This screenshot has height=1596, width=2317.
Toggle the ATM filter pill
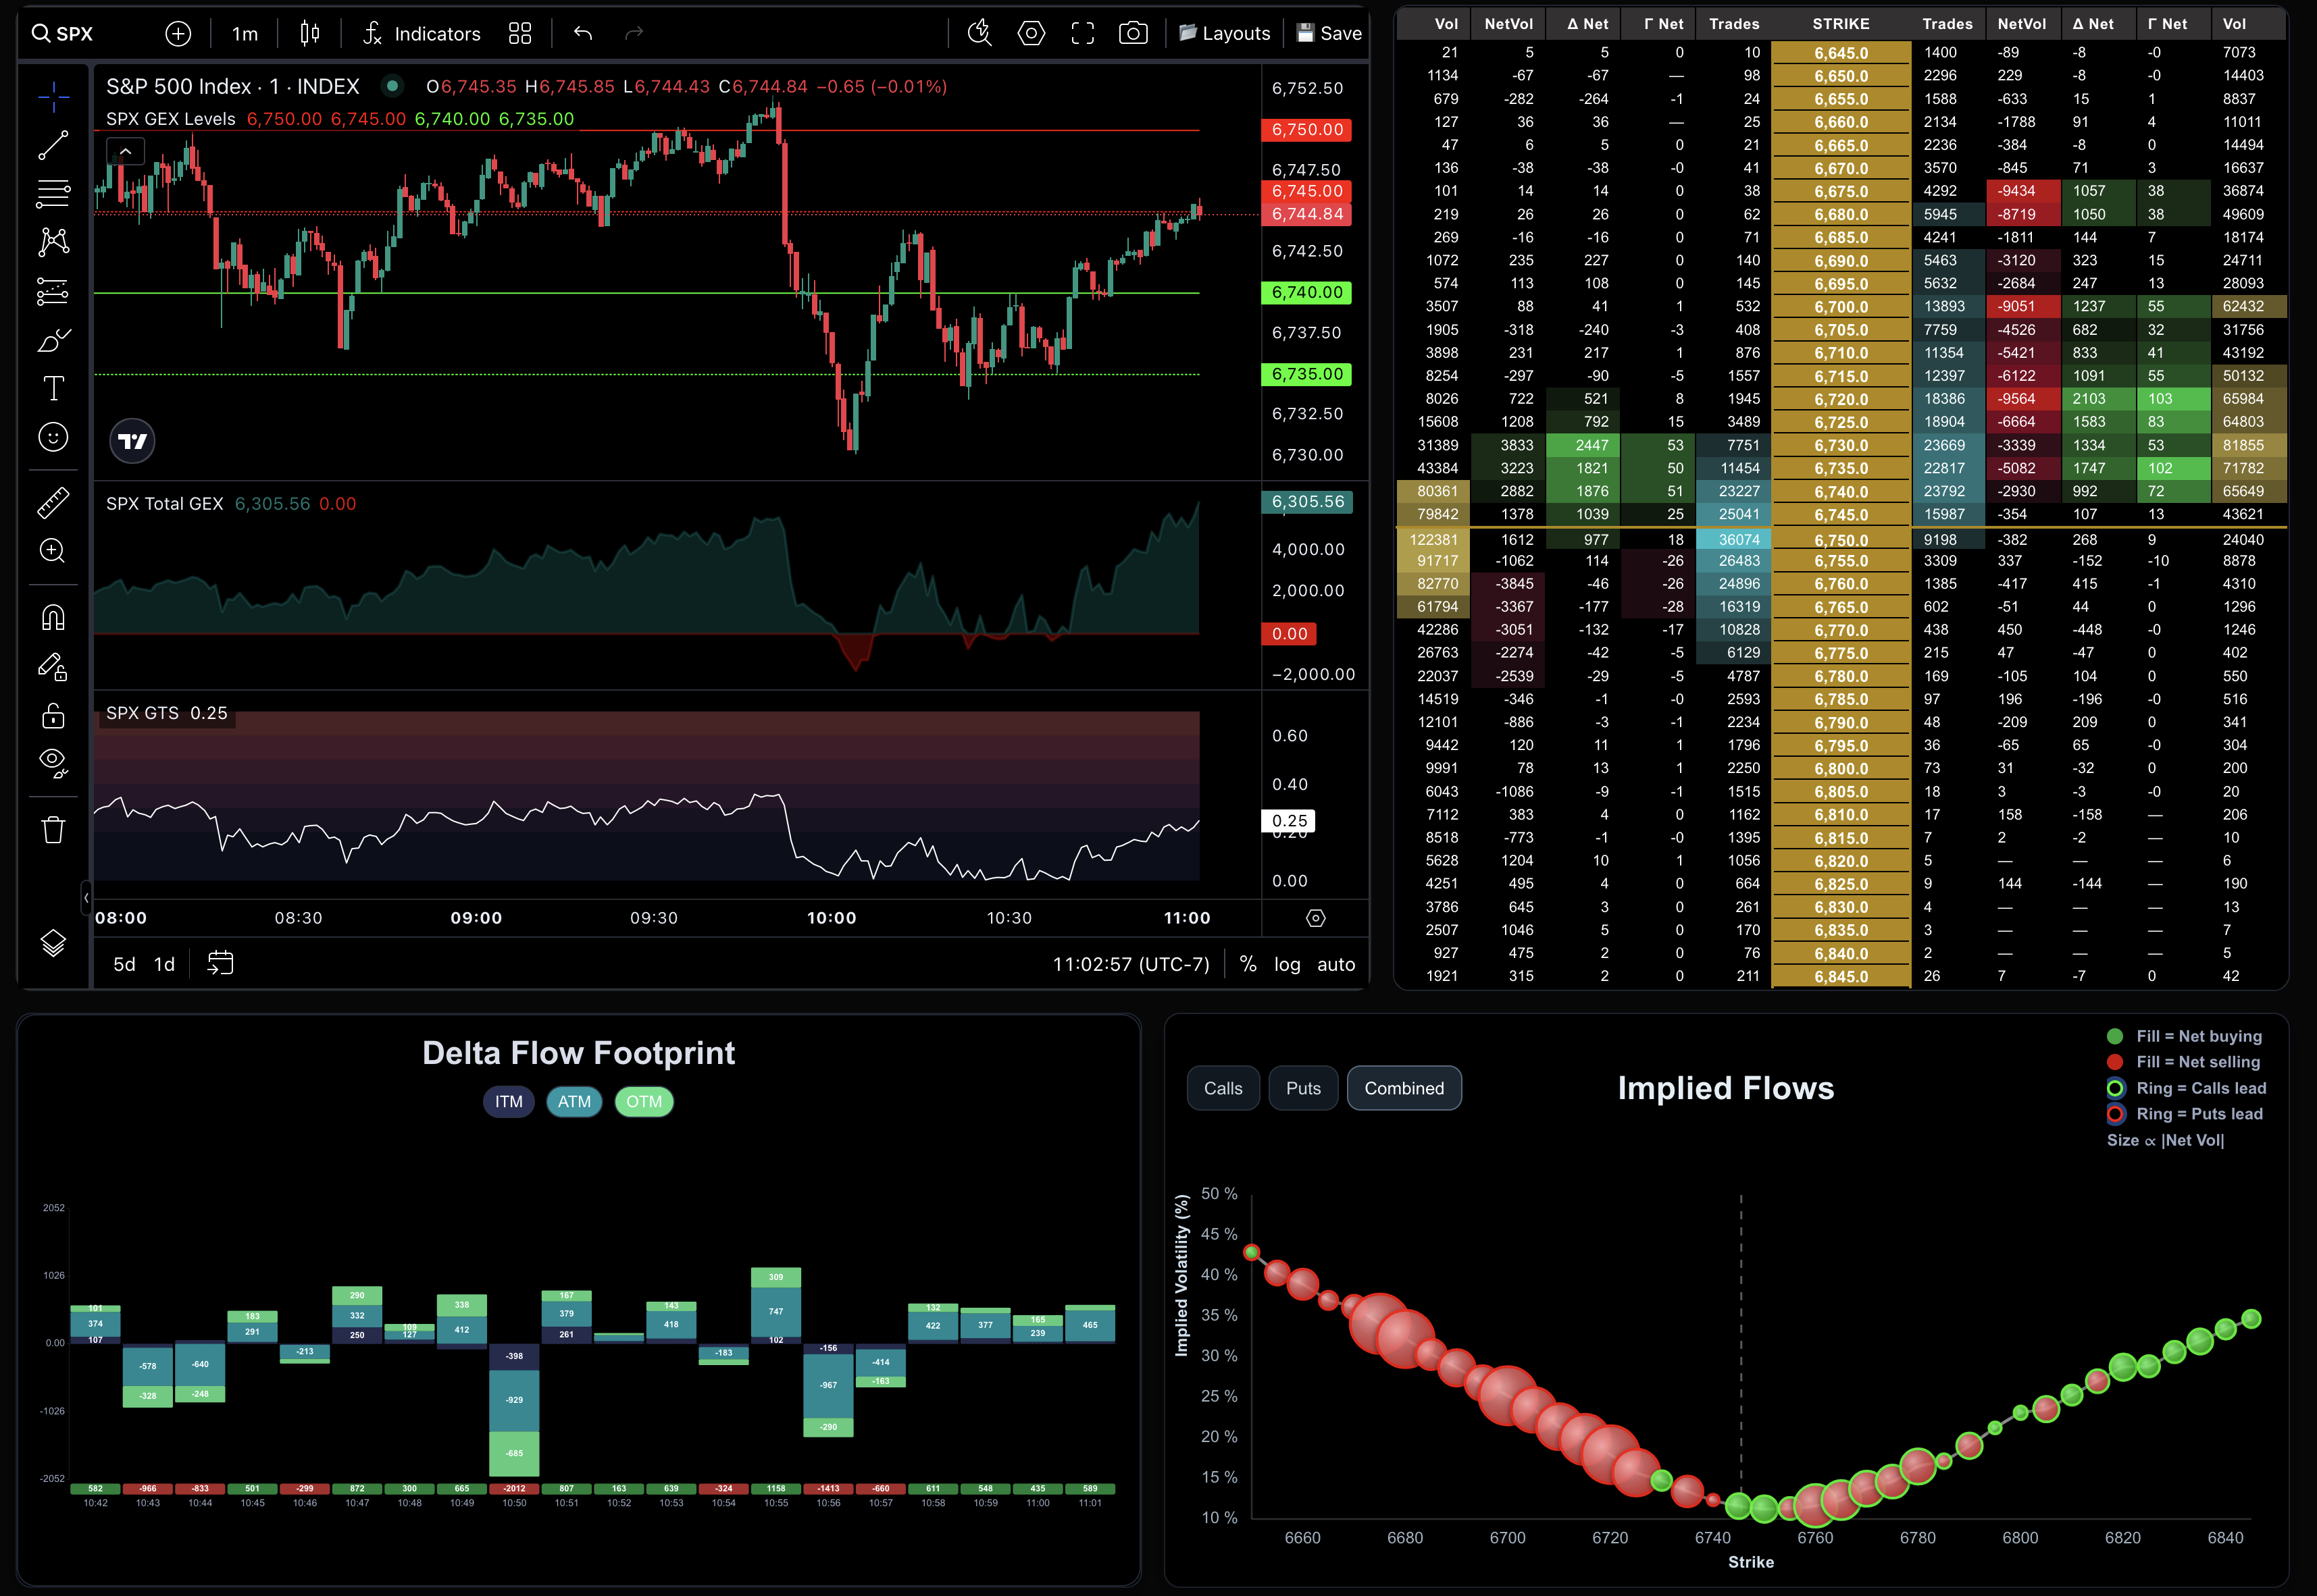(574, 1101)
